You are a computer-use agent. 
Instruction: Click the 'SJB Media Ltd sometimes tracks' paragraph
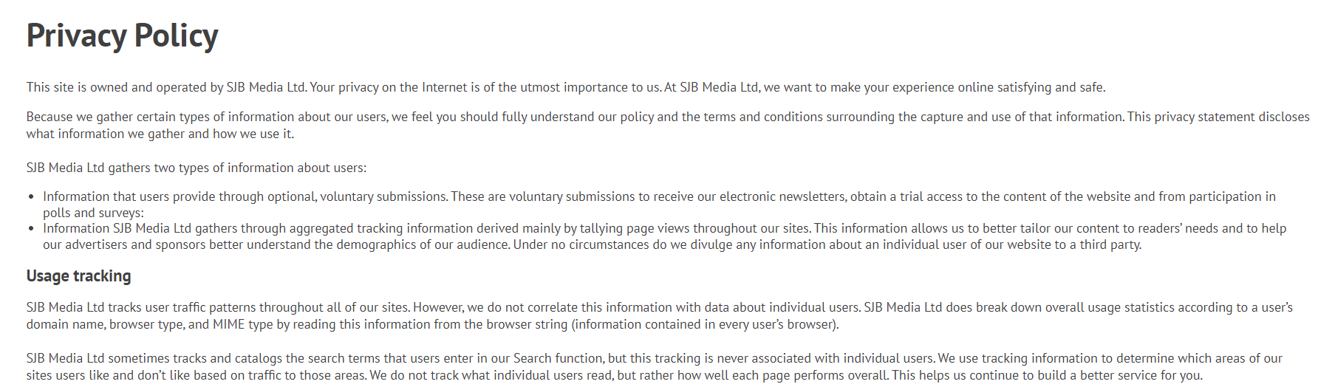coord(655,366)
